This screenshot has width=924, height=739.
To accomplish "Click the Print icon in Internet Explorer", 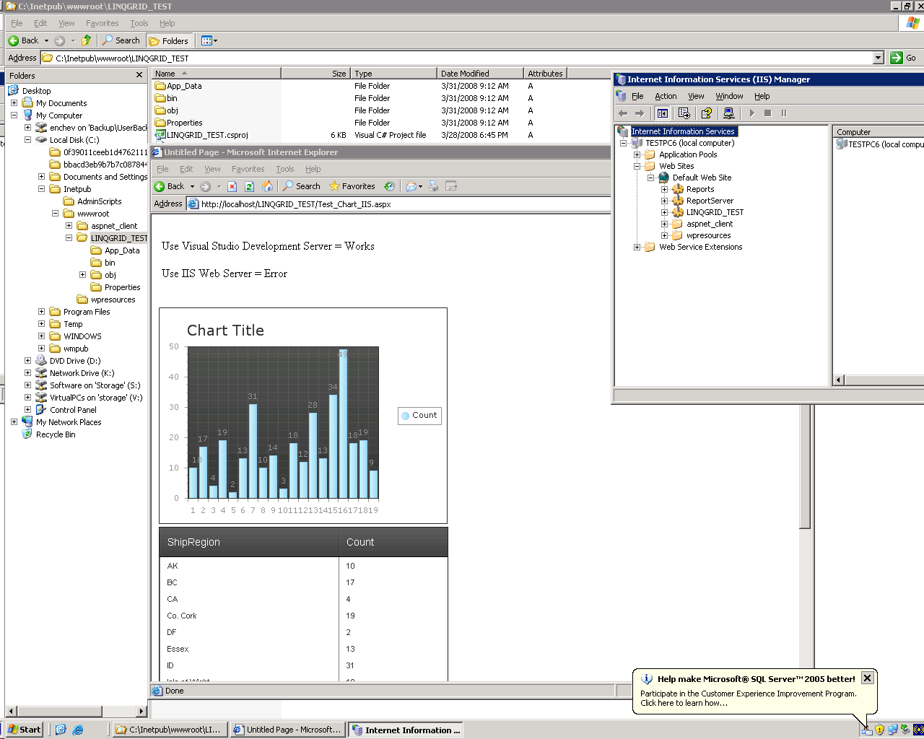I will [x=433, y=186].
